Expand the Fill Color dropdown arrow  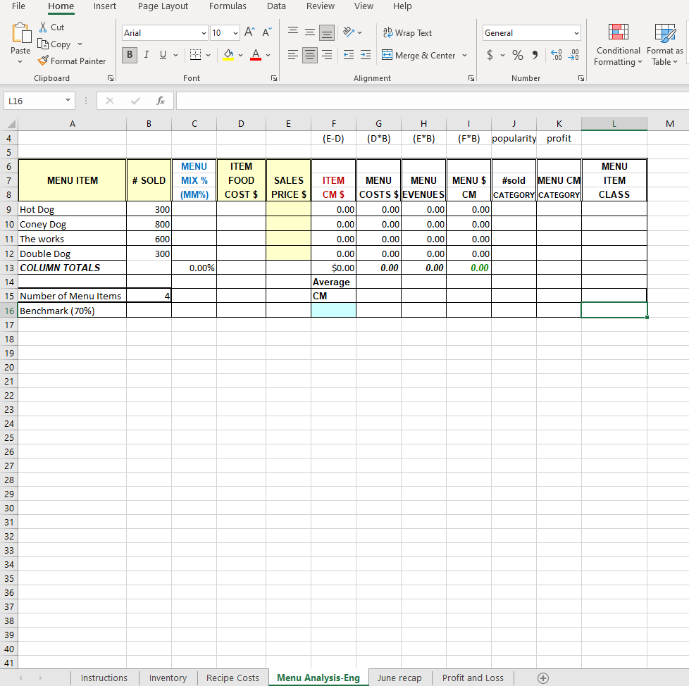pyautogui.click(x=240, y=55)
